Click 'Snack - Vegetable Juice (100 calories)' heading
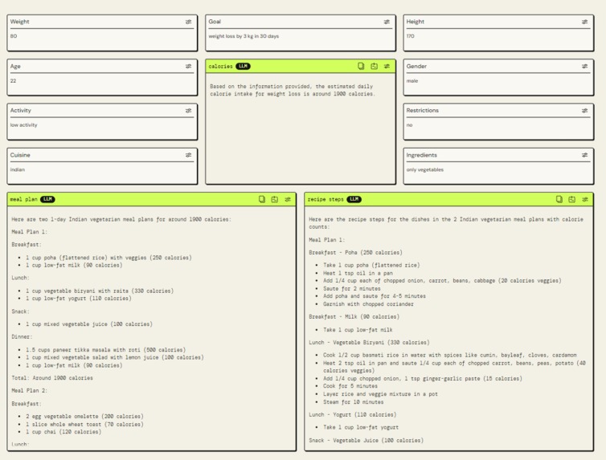Screen dimensions: 606x460 click(366, 441)
